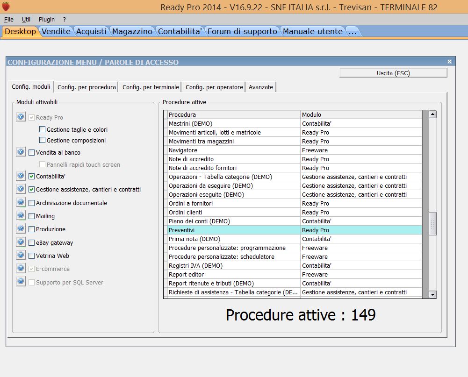The height and width of the screenshot is (377, 468).
Task: Open the Avanzate tab
Action: point(261,87)
